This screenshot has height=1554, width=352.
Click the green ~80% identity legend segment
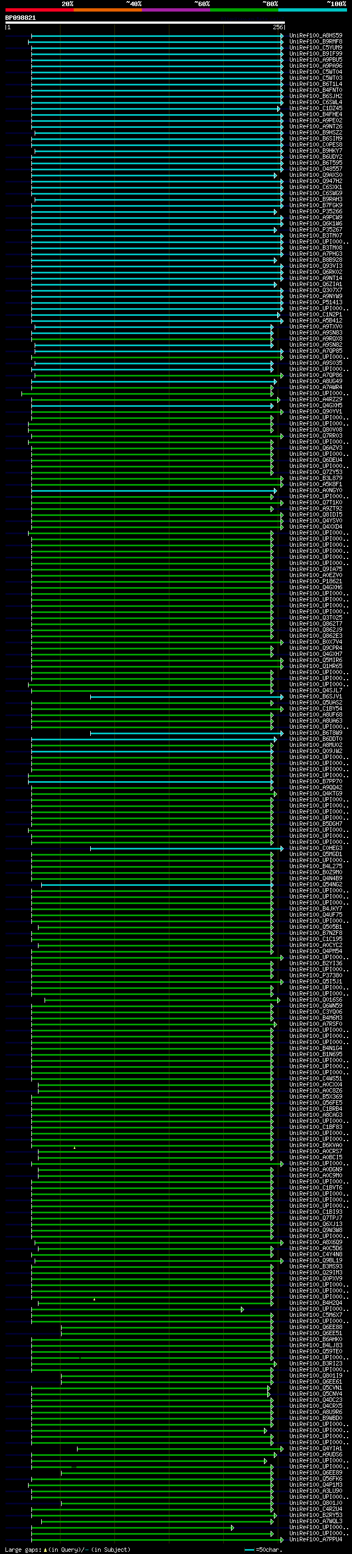click(244, 10)
